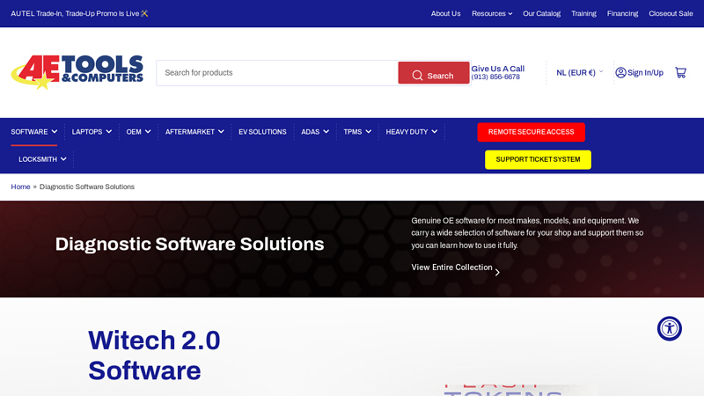Click the Sign In/Up user icon
This screenshot has height=396, width=704.
(620, 73)
